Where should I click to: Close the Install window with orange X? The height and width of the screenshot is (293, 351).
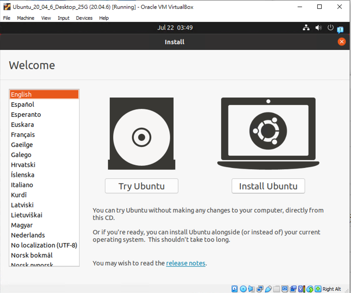(341, 42)
